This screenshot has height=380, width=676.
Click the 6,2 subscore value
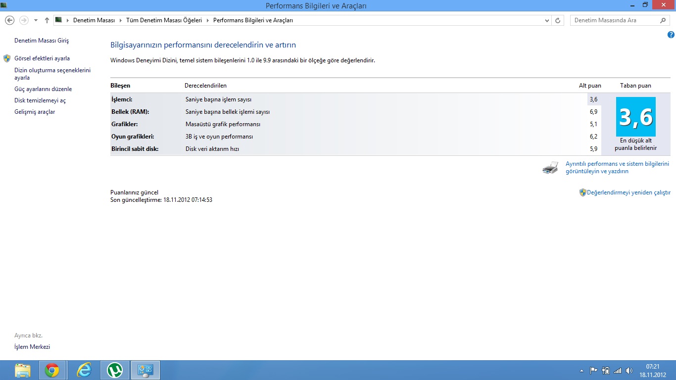593,137
